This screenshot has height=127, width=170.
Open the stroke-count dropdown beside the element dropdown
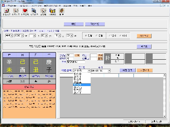(x=101, y=71)
